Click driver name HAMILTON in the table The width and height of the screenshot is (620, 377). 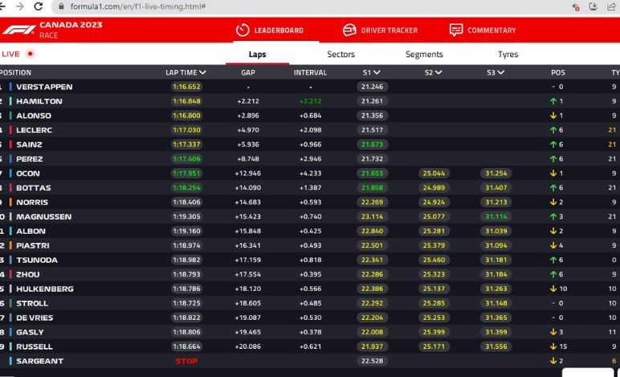point(39,101)
